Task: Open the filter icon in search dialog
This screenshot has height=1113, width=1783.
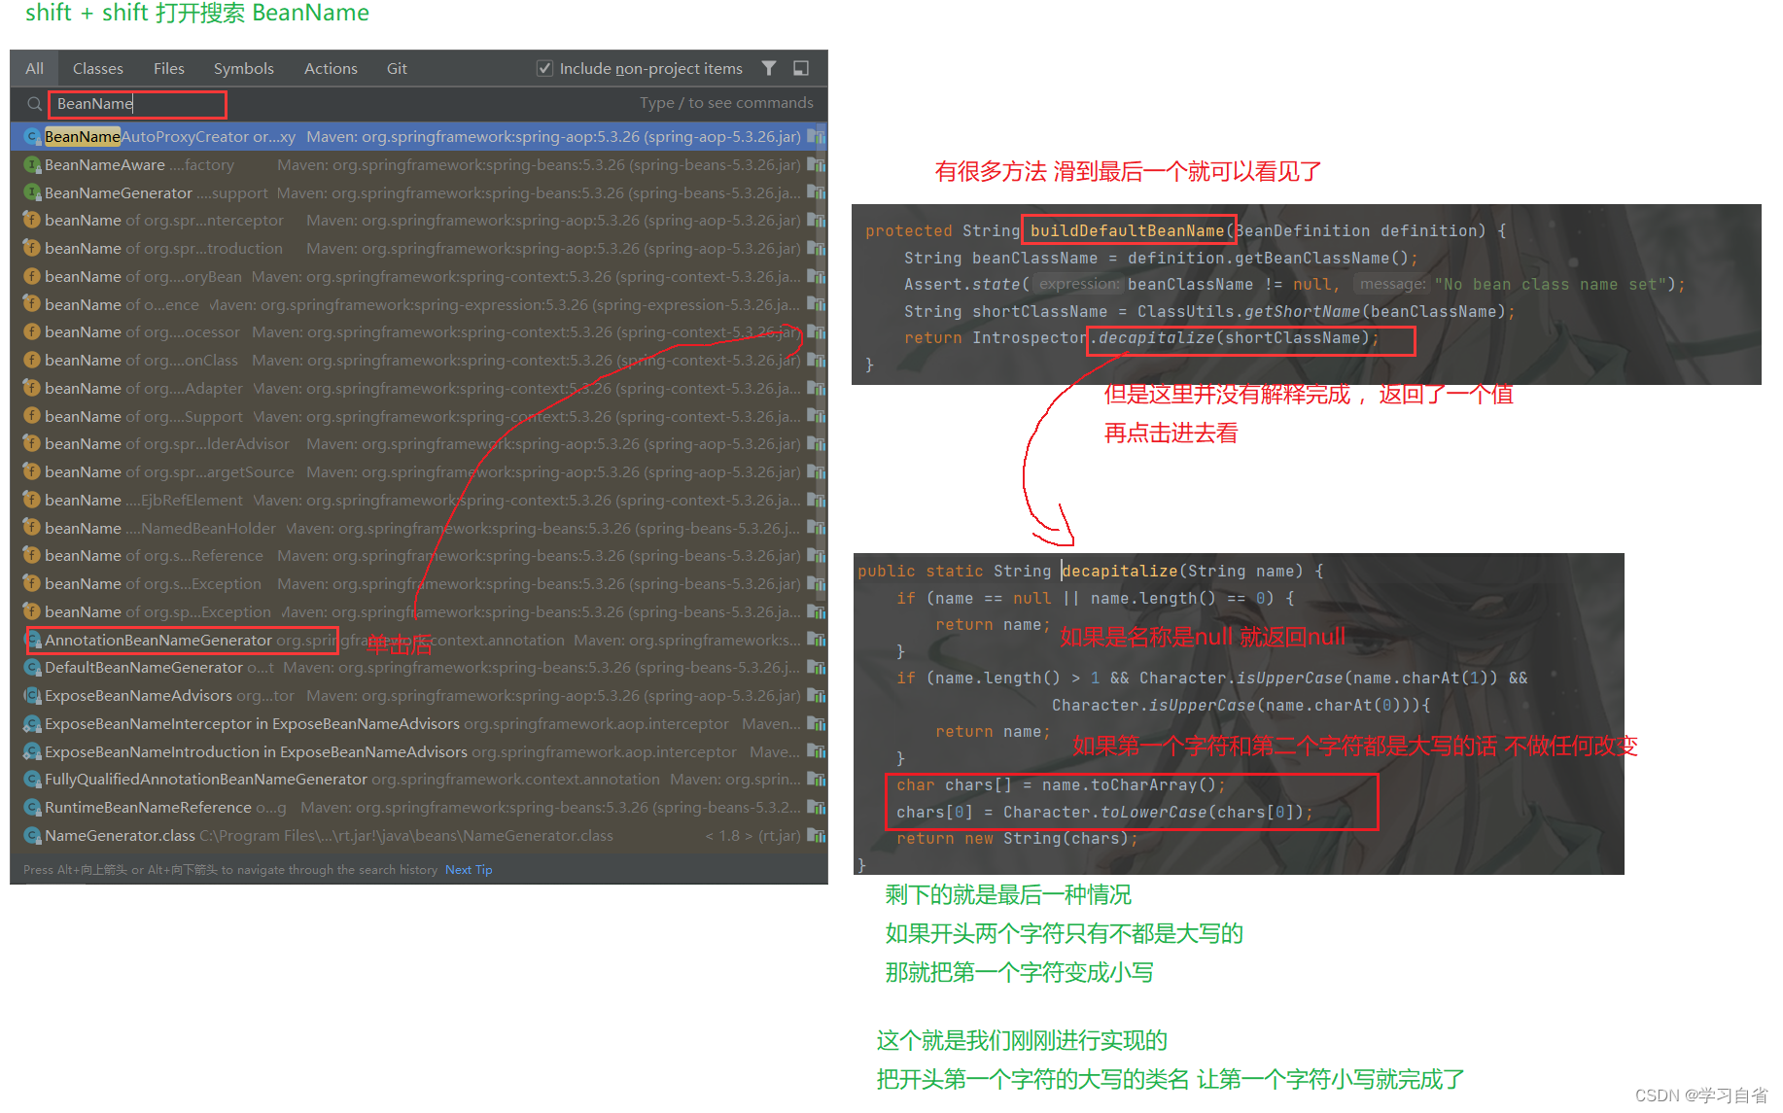Action: click(x=769, y=68)
